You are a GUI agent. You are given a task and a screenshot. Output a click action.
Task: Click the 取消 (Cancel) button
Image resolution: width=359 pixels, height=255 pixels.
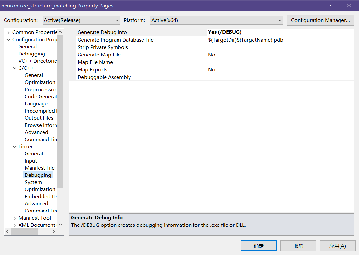point(298,246)
